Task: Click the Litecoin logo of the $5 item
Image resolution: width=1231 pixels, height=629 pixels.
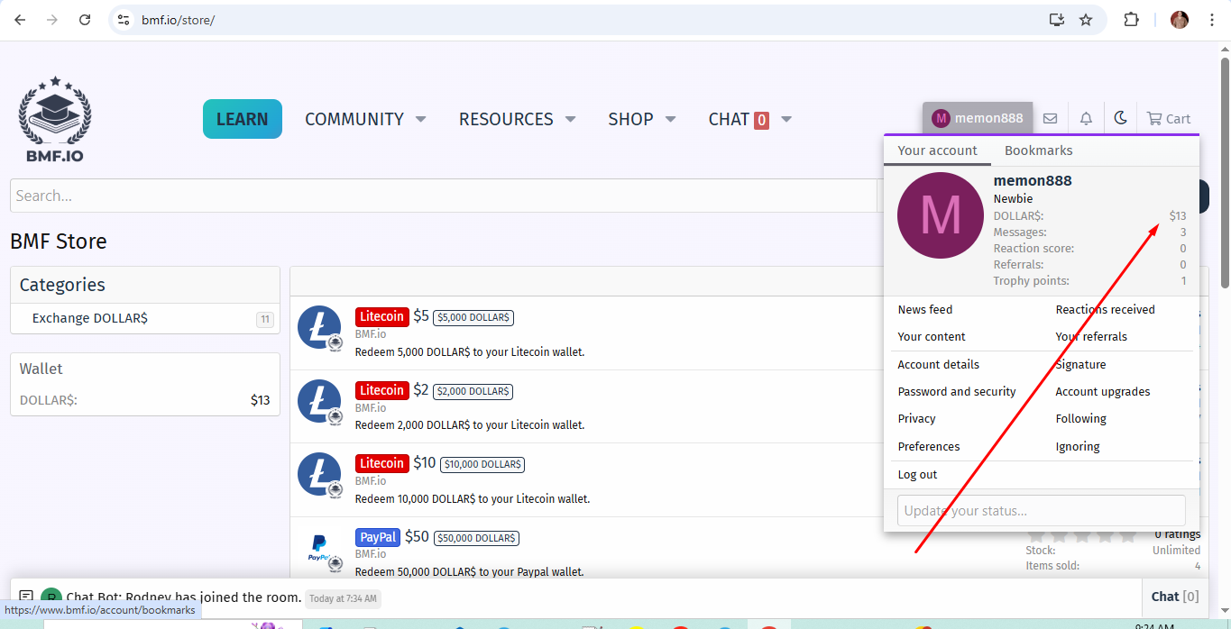Action: (320, 328)
